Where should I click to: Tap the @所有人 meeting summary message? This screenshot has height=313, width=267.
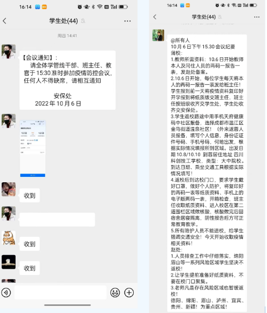coord(207,173)
